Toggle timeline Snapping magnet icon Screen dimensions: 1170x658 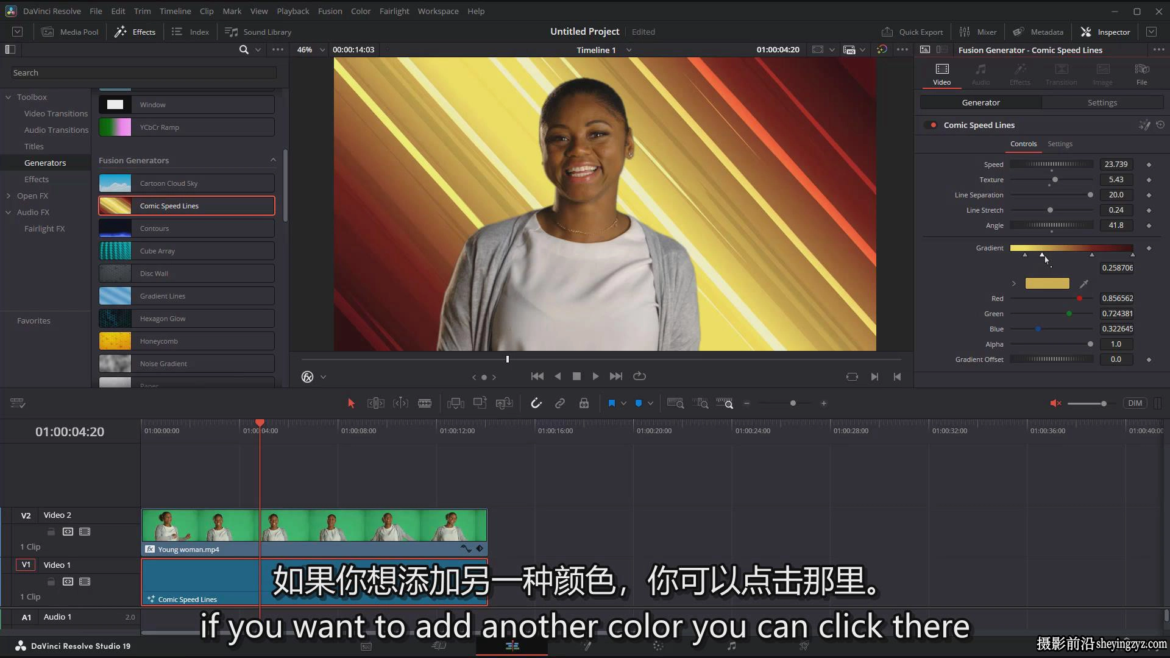(x=536, y=403)
